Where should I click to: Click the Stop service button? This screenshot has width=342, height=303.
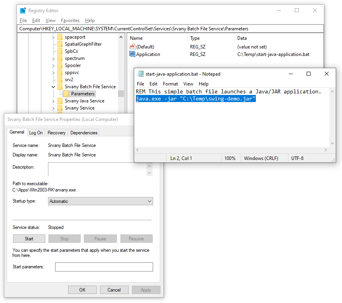tap(64, 239)
